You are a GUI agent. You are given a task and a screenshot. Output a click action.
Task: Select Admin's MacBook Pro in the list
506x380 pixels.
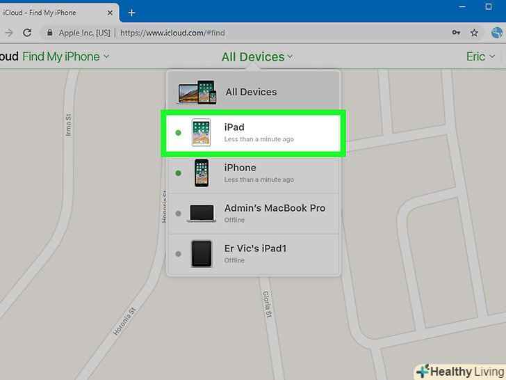[x=253, y=214]
